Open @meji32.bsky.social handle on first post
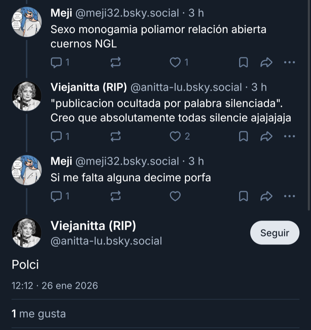 (127, 13)
